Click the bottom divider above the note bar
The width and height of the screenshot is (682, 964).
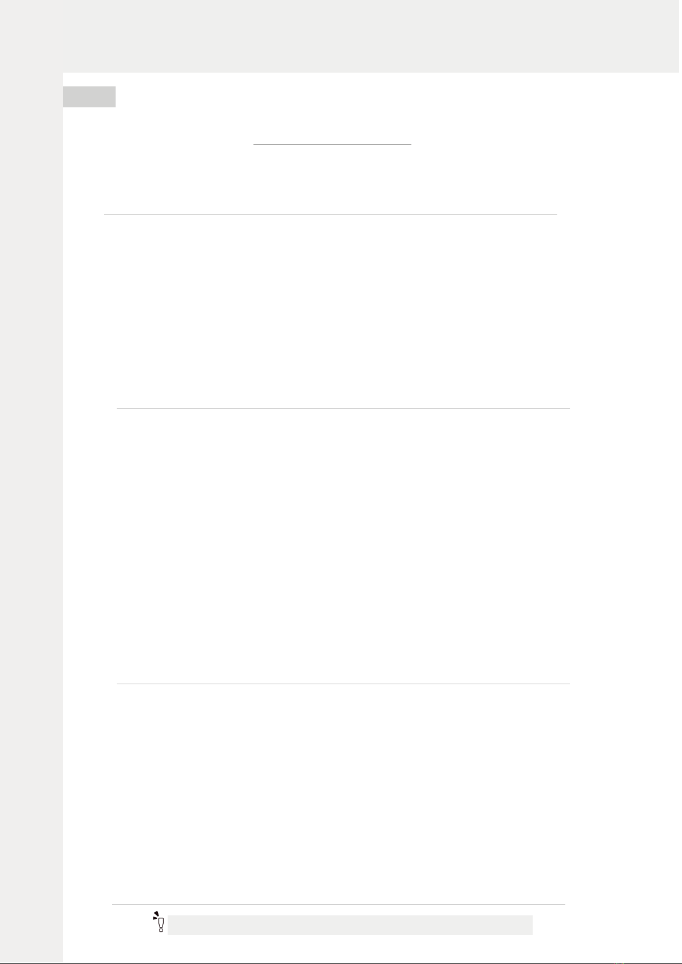(x=339, y=904)
